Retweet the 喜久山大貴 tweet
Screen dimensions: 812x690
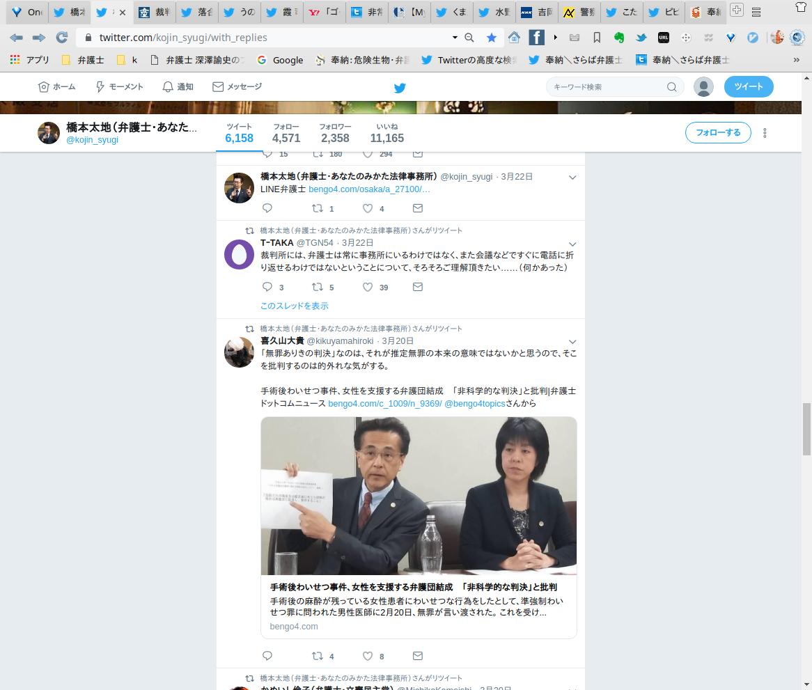pyautogui.click(x=318, y=656)
